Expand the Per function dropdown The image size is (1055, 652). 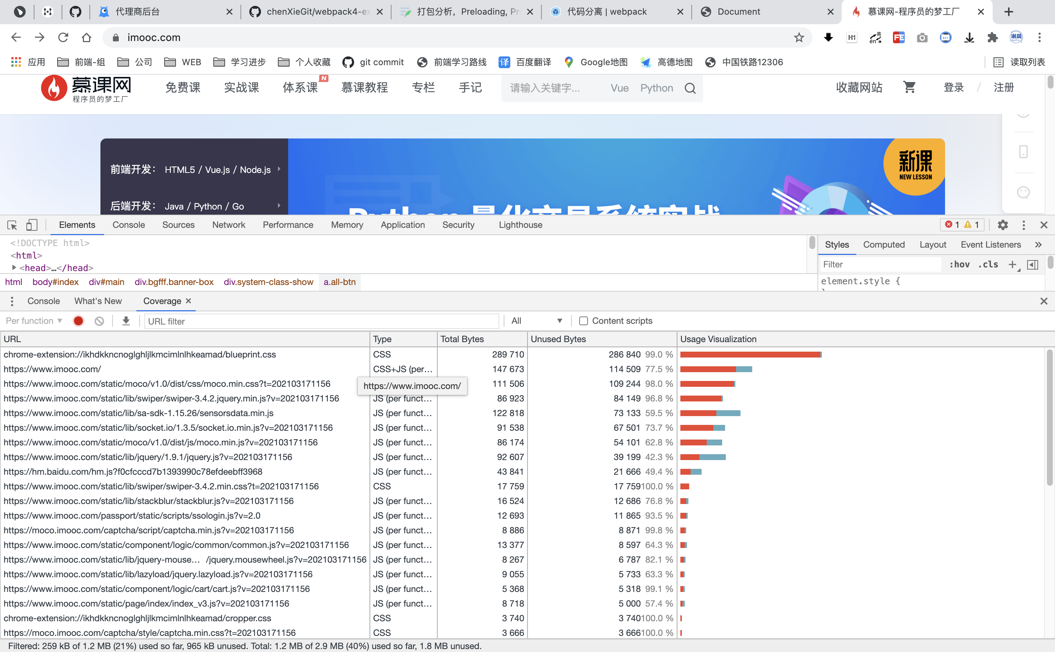pos(33,321)
